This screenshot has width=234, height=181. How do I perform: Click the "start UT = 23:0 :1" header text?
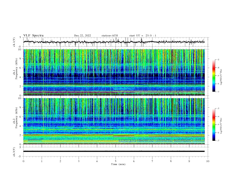[143, 35]
